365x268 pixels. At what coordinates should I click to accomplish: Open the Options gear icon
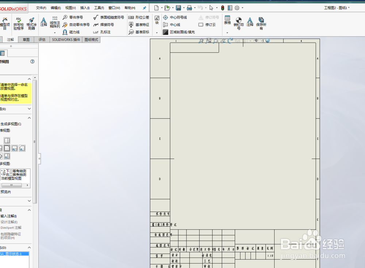[237, 8]
